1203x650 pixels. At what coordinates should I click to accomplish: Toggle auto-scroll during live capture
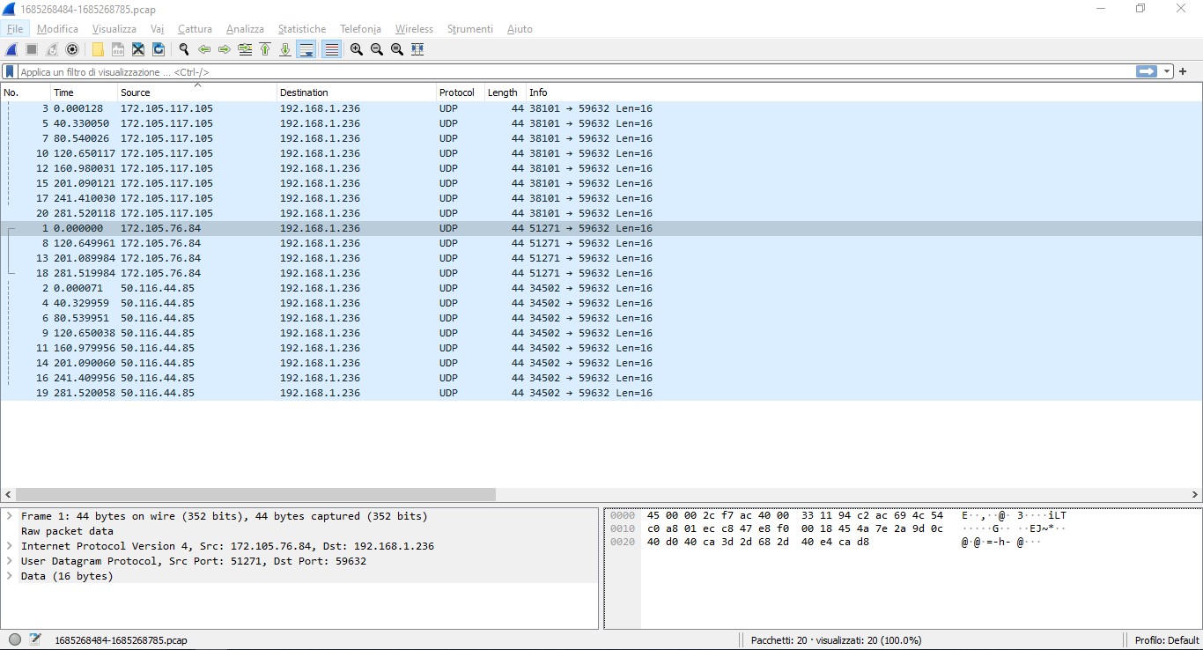[306, 49]
